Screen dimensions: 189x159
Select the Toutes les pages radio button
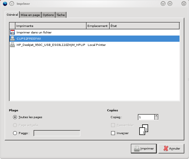point(15,117)
